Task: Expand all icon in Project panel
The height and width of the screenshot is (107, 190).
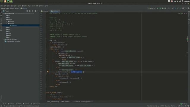Action: pyautogui.click(x=30, y=11)
